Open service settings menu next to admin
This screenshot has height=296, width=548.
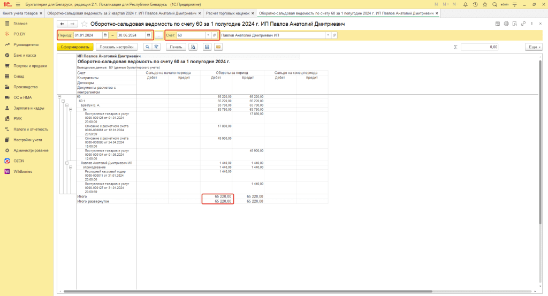tap(514, 4)
